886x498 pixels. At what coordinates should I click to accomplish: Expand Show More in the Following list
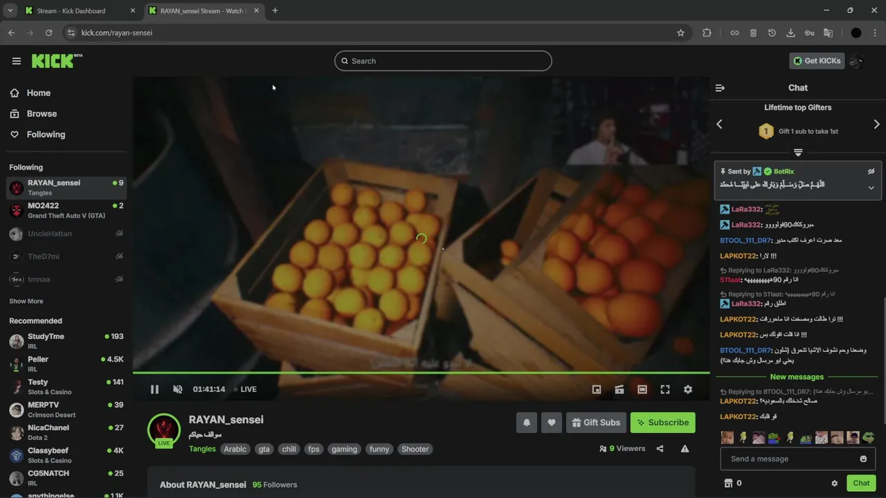pos(26,302)
